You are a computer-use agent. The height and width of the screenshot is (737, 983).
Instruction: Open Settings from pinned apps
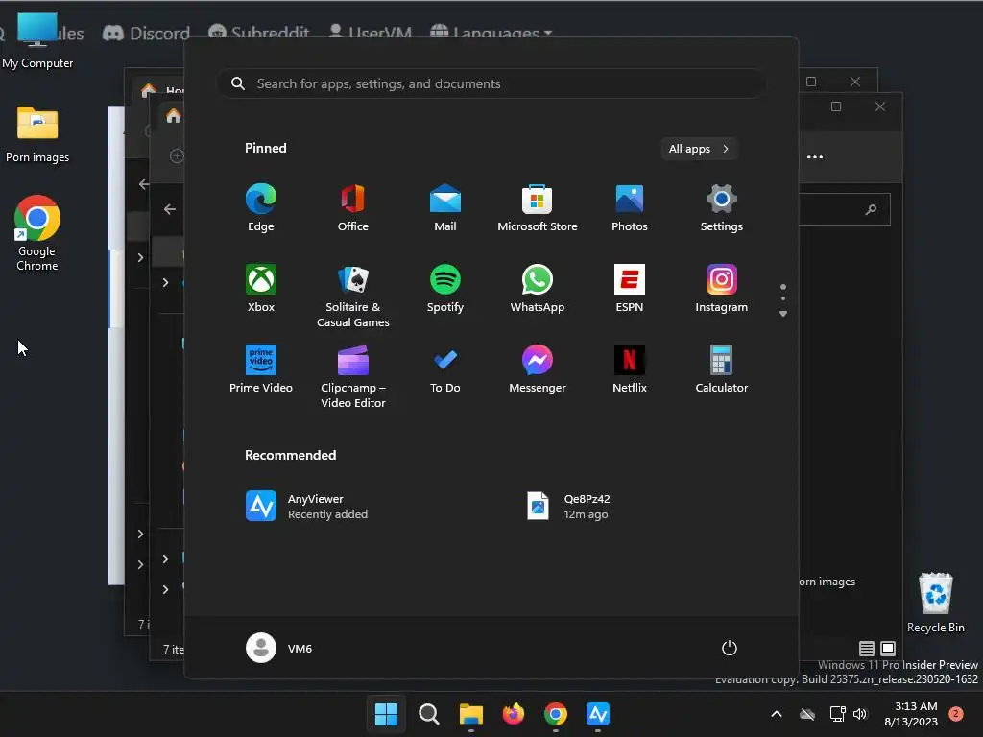coord(722,208)
